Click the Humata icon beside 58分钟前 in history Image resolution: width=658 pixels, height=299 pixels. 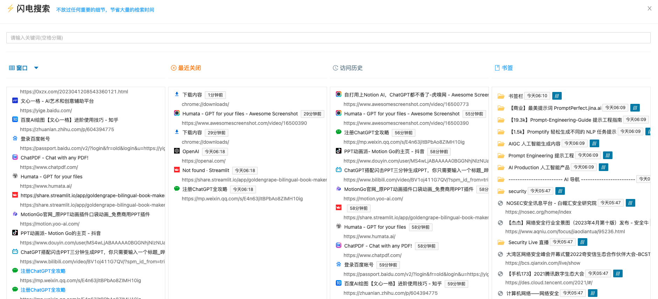(x=339, y=226)
